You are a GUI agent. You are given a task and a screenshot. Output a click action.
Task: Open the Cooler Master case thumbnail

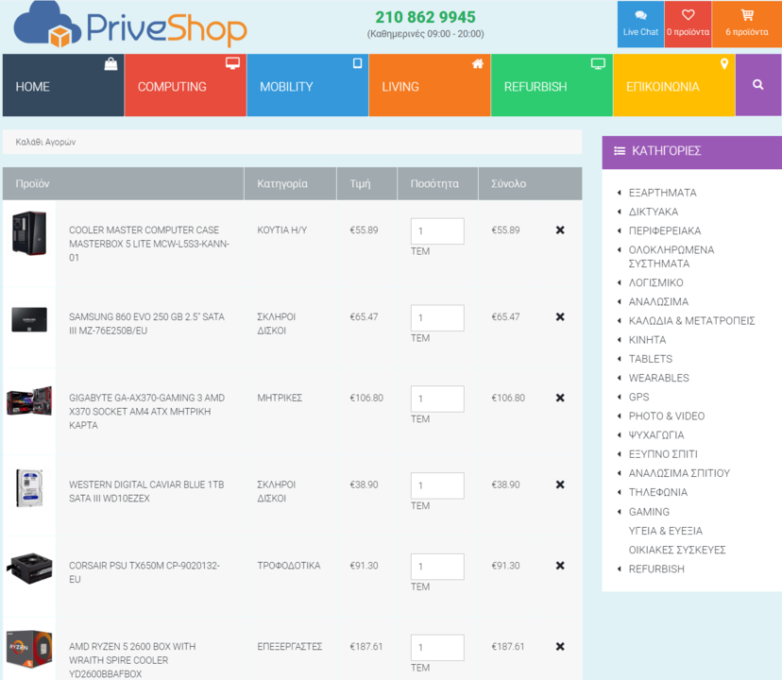(29, 233)
